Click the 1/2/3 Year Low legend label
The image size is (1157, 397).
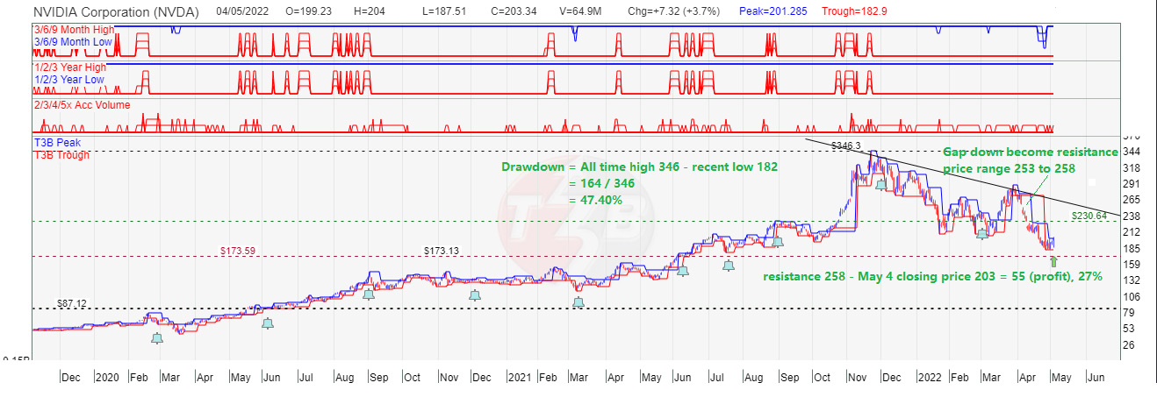coord(68,80)
